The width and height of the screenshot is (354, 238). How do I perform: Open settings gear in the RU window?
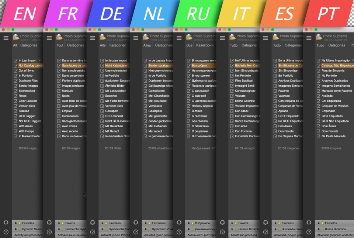click(179, 223)
